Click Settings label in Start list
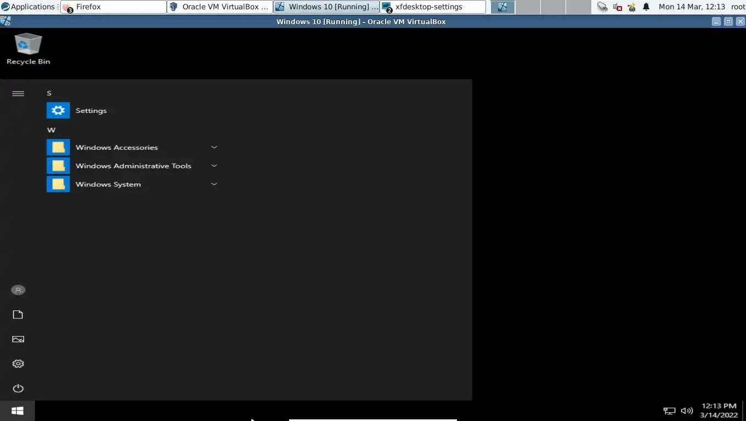This screenshot has width=746, height=421. pyautogui.click(x=91, y=111)
